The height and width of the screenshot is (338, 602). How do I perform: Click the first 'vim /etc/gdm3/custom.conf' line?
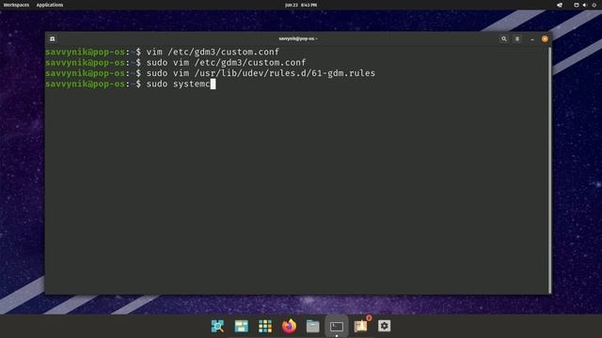[x=213, y=52]
